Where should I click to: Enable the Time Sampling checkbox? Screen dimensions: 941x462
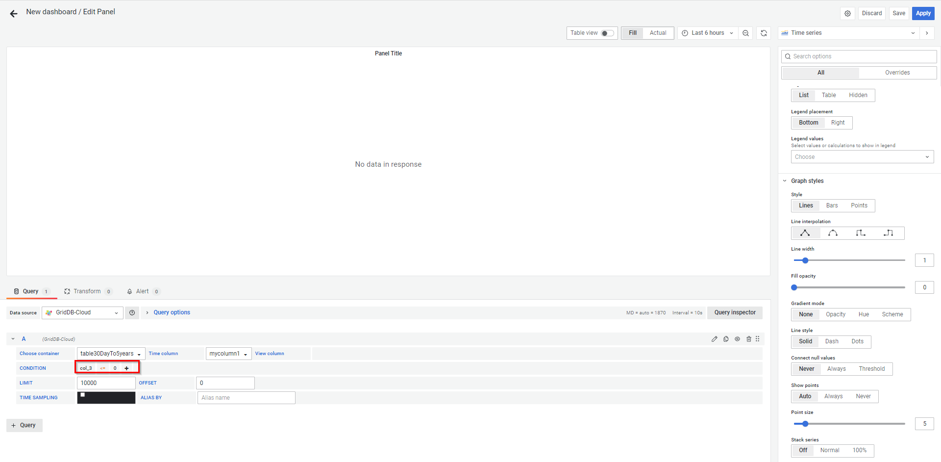[x=83, y=395]
